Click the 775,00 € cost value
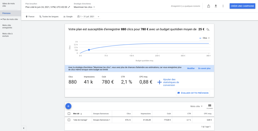 click(167, 120)
